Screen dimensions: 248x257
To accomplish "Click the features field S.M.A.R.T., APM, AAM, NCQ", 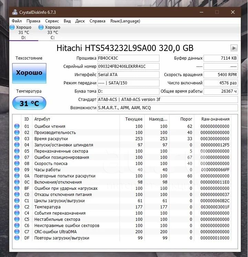I will (167, 108).
